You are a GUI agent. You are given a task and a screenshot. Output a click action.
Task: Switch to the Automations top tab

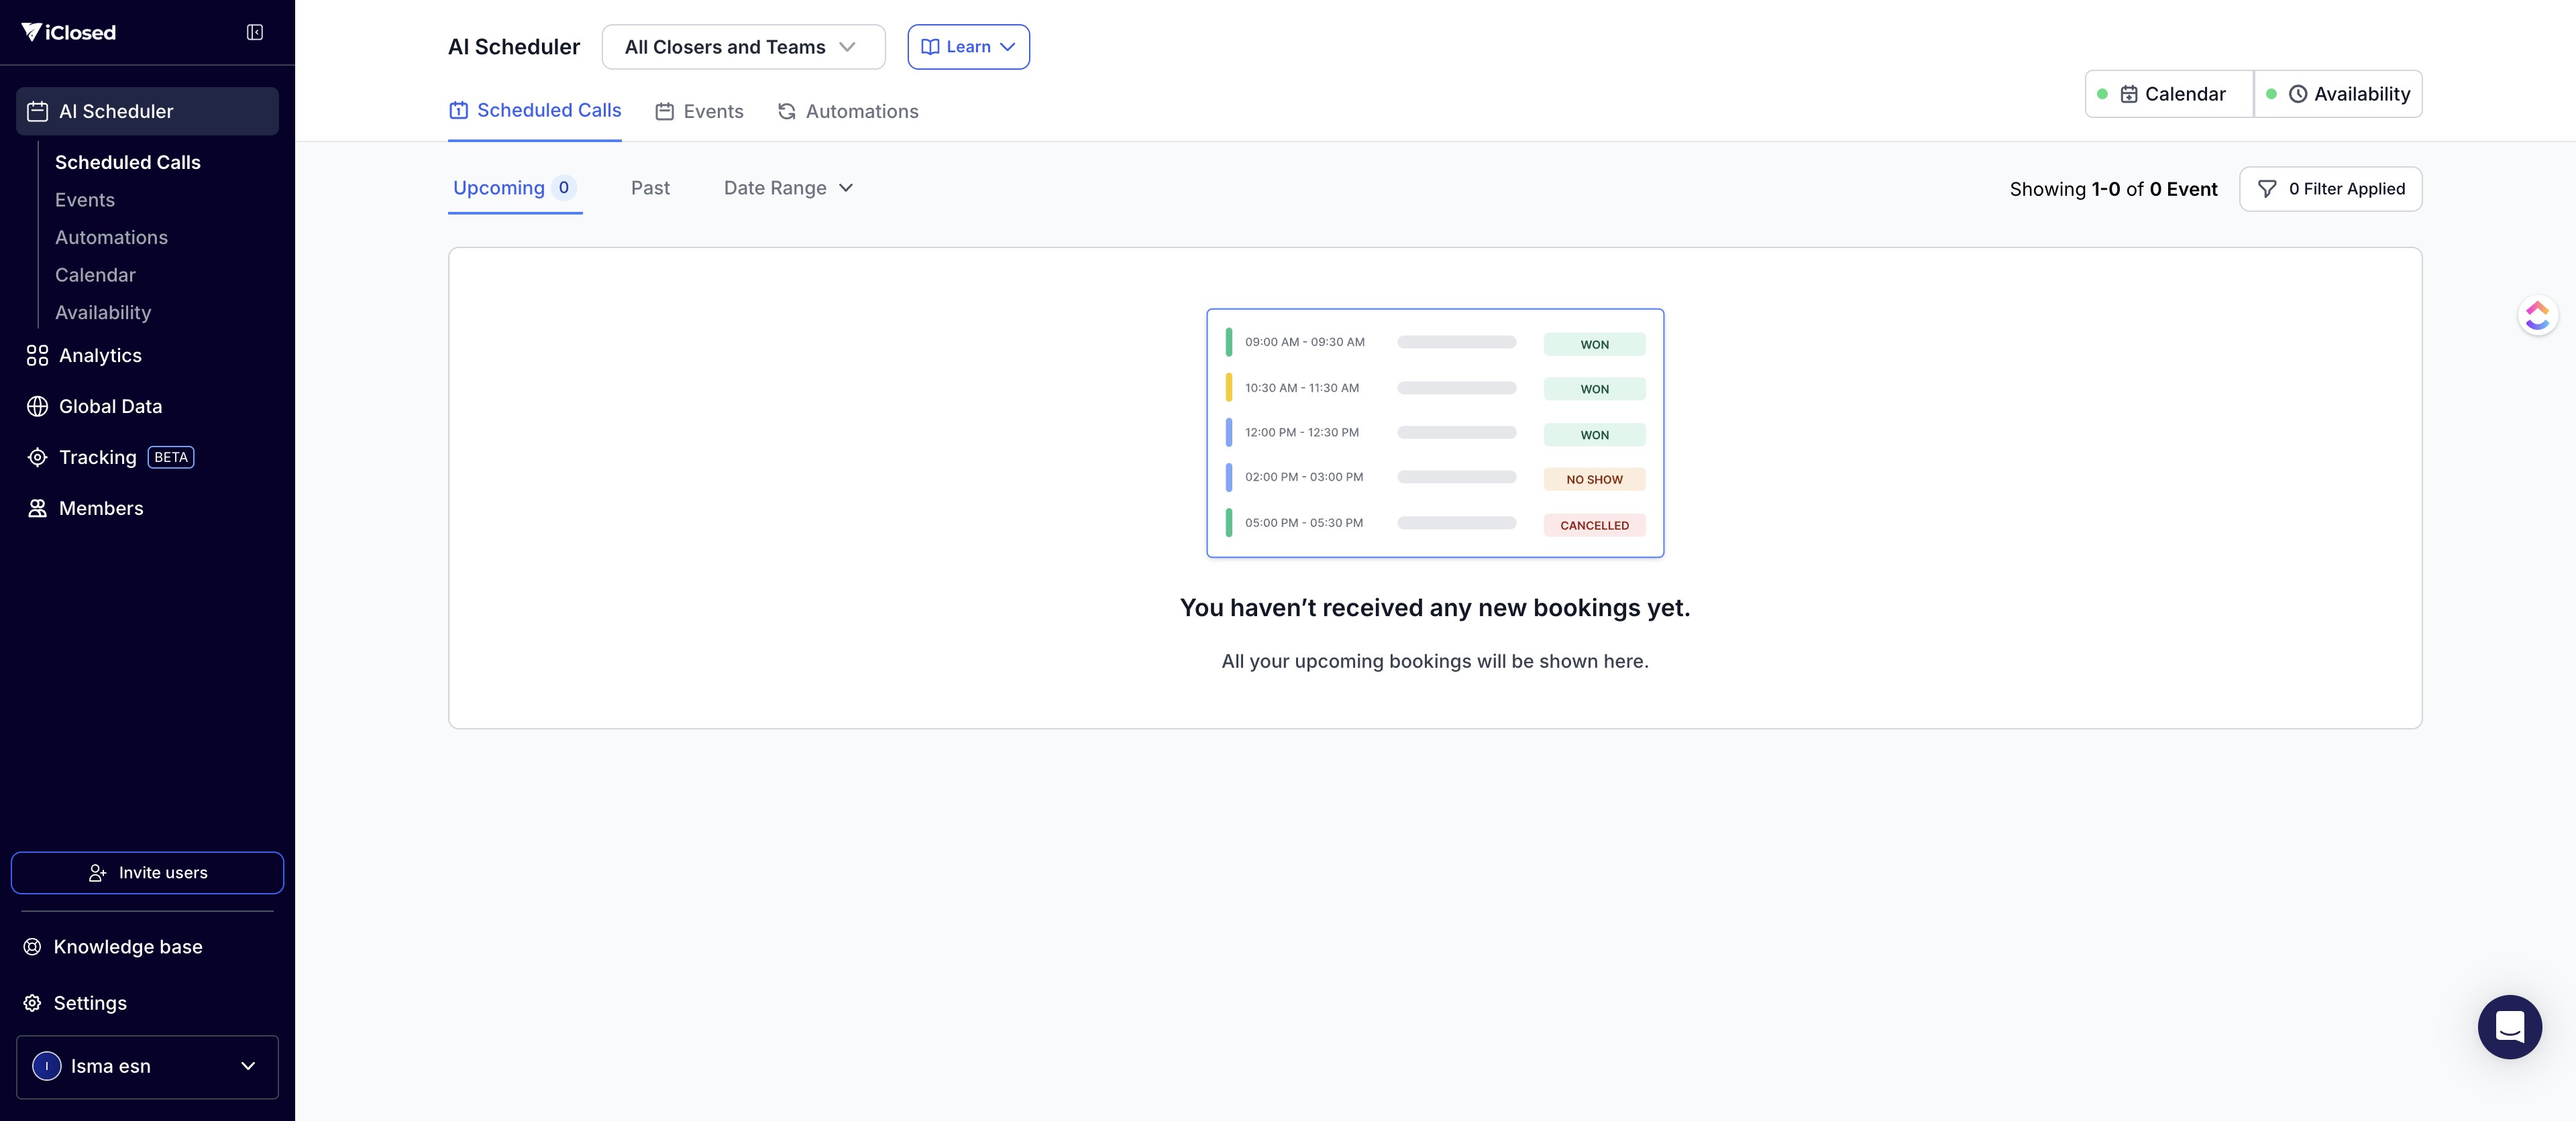click(x=848, y=112)
